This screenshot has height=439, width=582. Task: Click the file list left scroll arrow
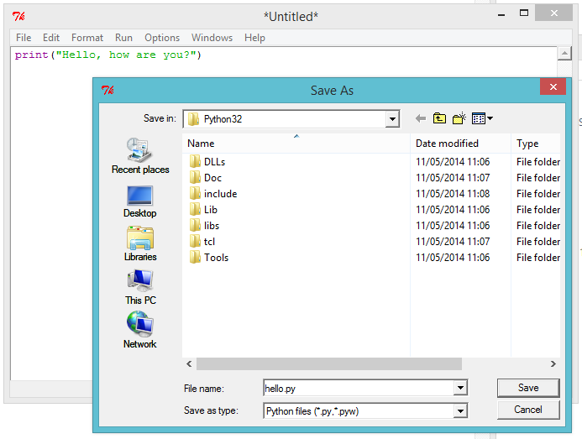tap(189, 363)
